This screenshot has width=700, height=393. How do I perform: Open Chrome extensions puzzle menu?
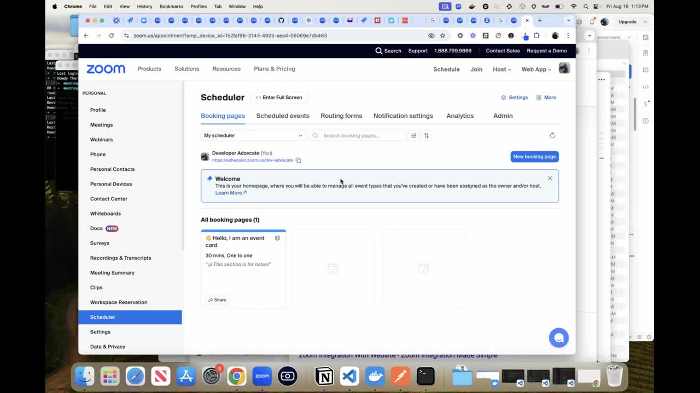click(536, 35)
